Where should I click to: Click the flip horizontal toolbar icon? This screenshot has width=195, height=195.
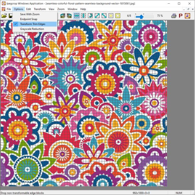click(76, 16)
